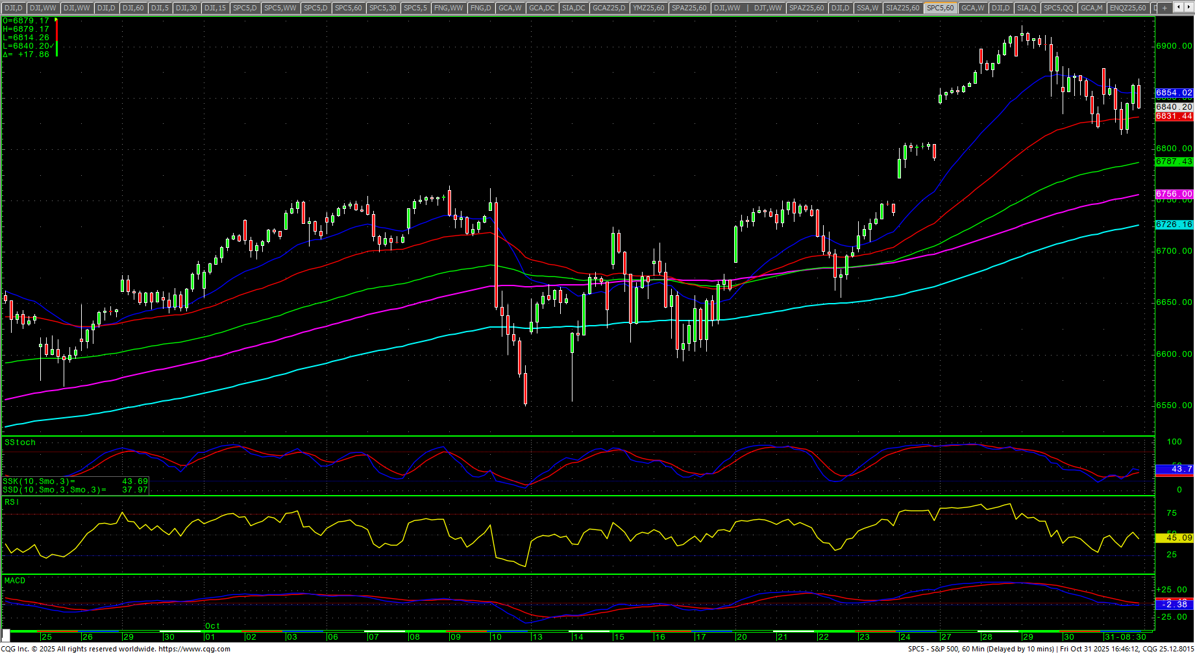The height and width of the screenshot is (654, 1195).
Task: Select the SPC5,QQ tab
Action: (x=1058, y=8)
